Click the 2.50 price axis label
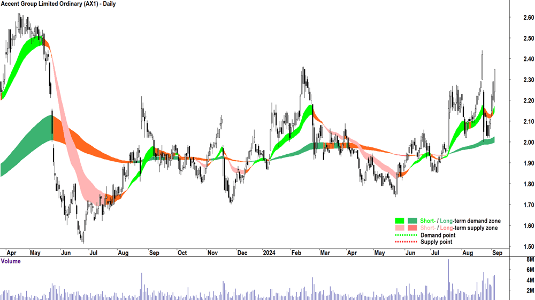The height and width of the screenshot is (300, 535). point(528,38)
